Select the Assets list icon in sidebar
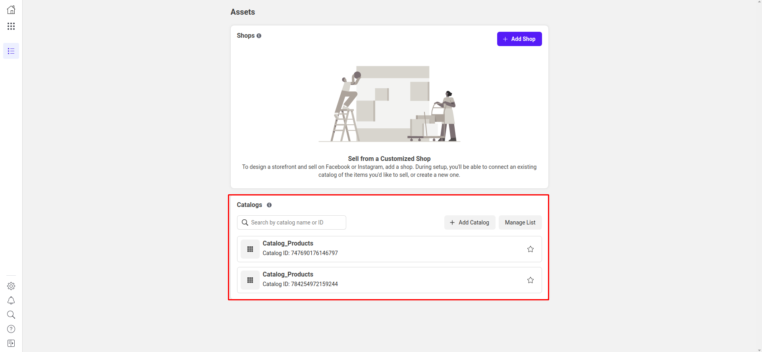762x352 pixels. pyautogui.click(x=11, y=51)
